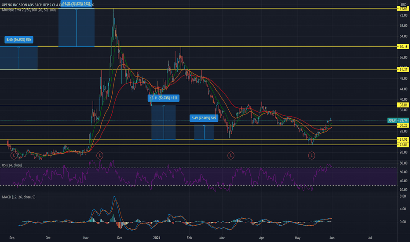The width and height of the screenshot is (410, 242).
Task: Click the 64.00 value on the price scale
Action: click(x=403, y=37)
